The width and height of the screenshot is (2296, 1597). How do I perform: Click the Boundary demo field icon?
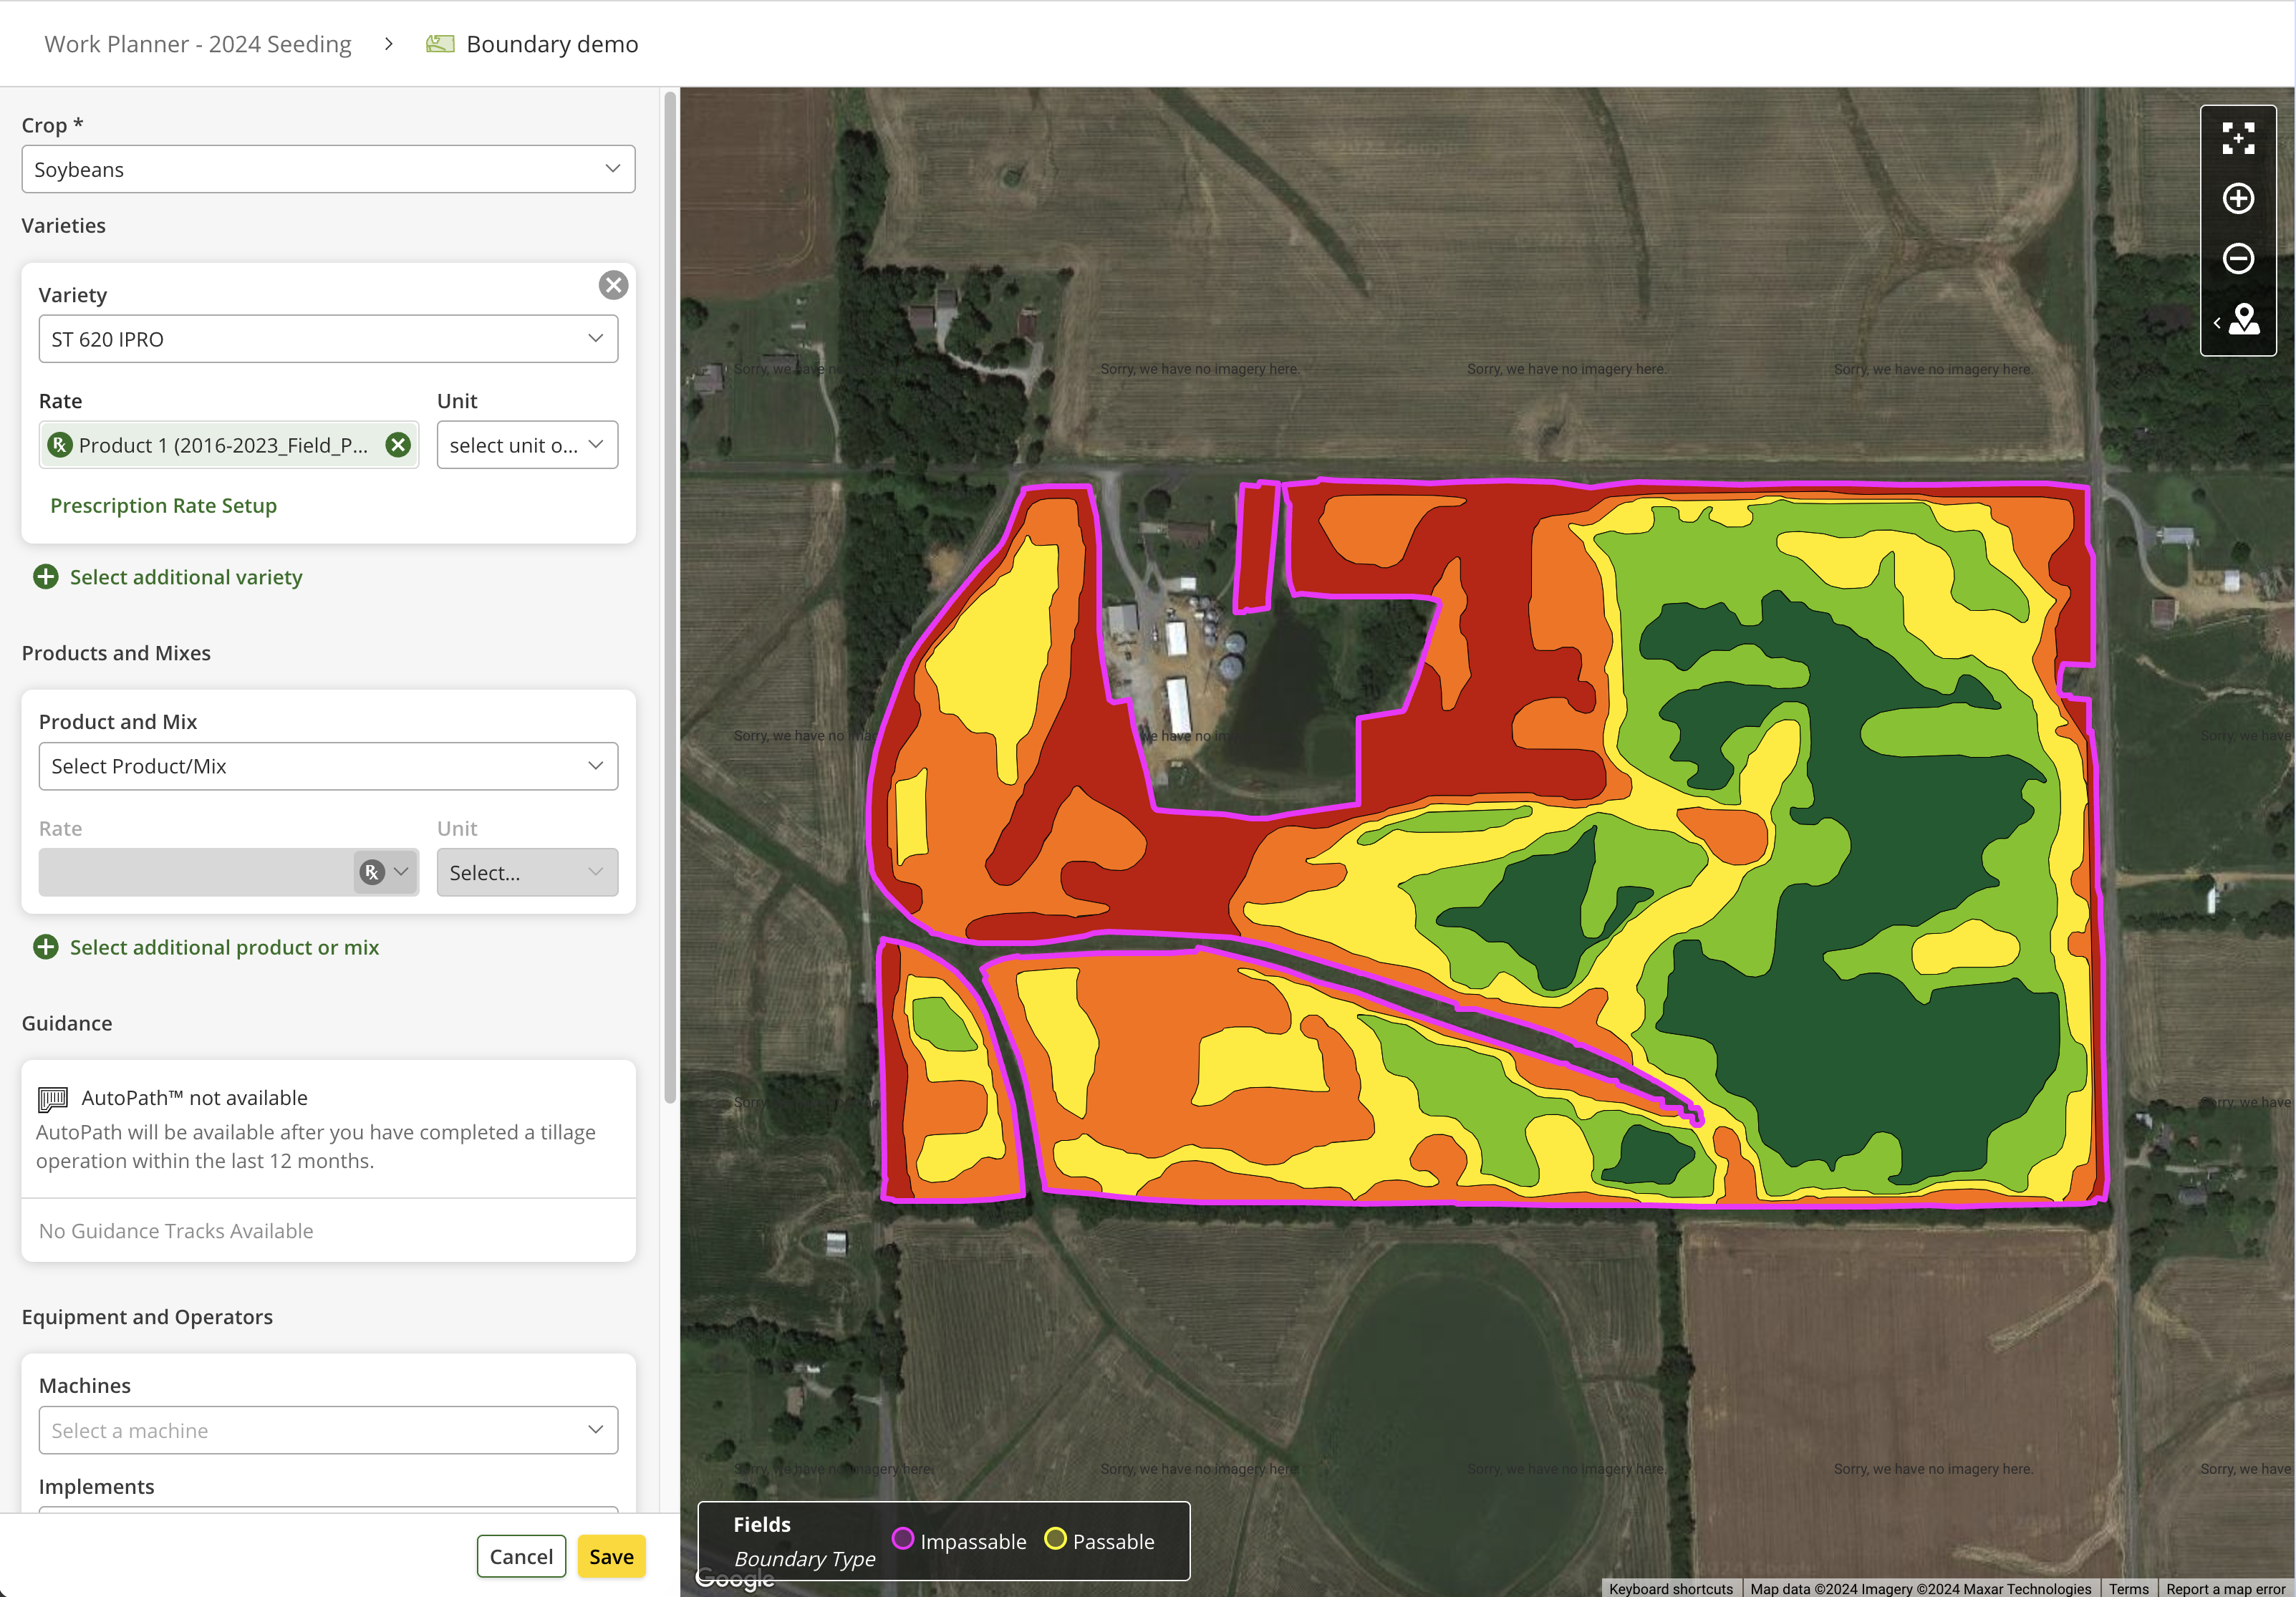click(440, 44)
